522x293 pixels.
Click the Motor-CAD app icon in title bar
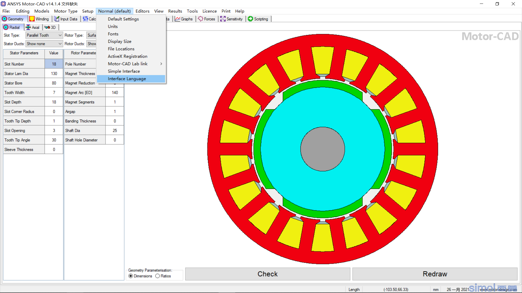(3, 4)
